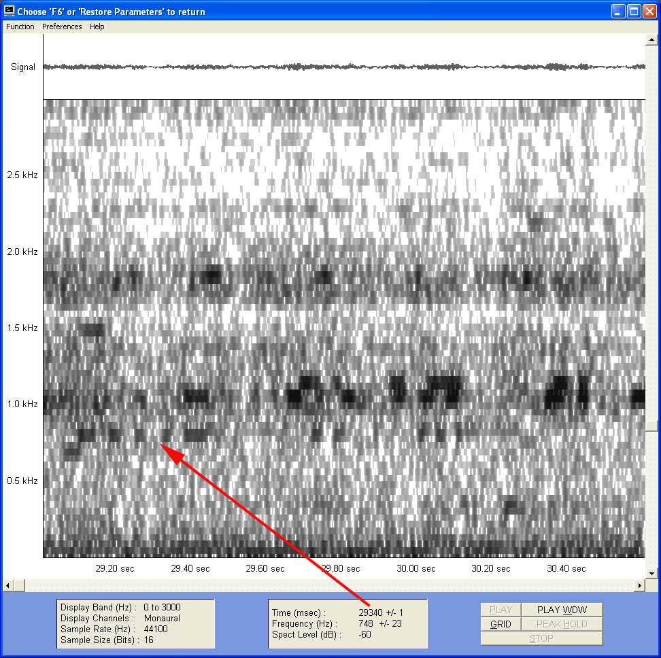Image resolution: width=661 pixels, height=658 pixels.
Task: Click the Signal waveform label
Action: [23, 67]
